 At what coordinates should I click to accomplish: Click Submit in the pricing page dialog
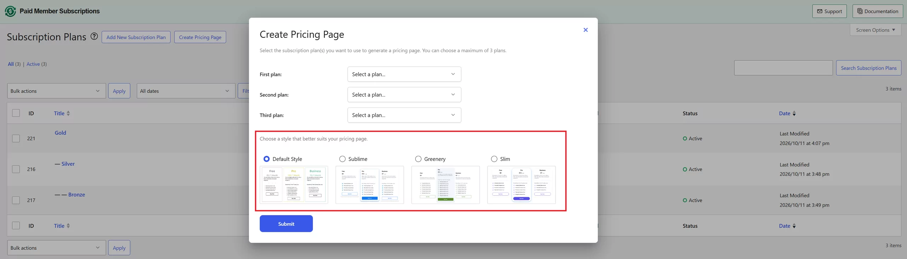click(x=286, y=224)
